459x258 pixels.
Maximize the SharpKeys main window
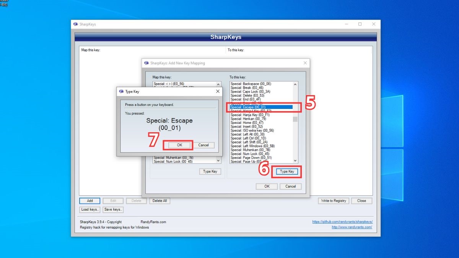tap(360, 24)
